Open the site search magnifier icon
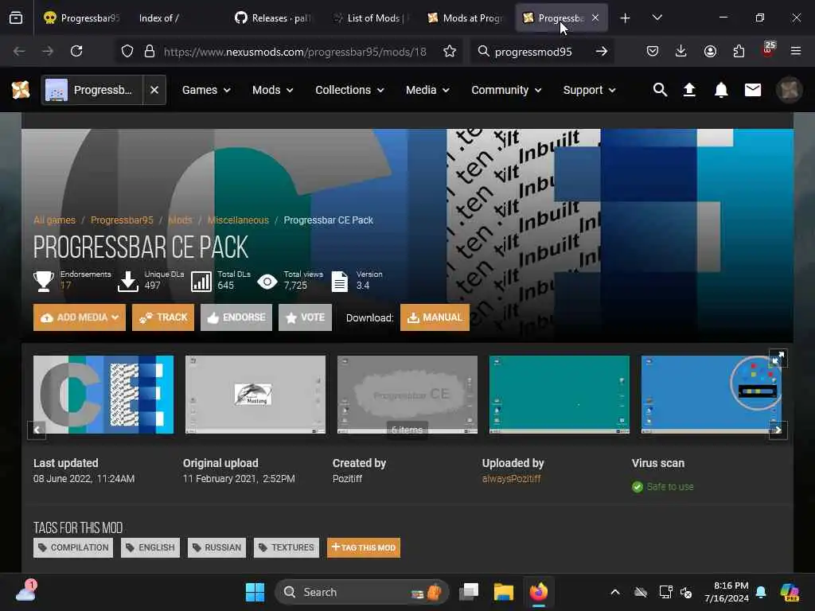 pos(660,90)
